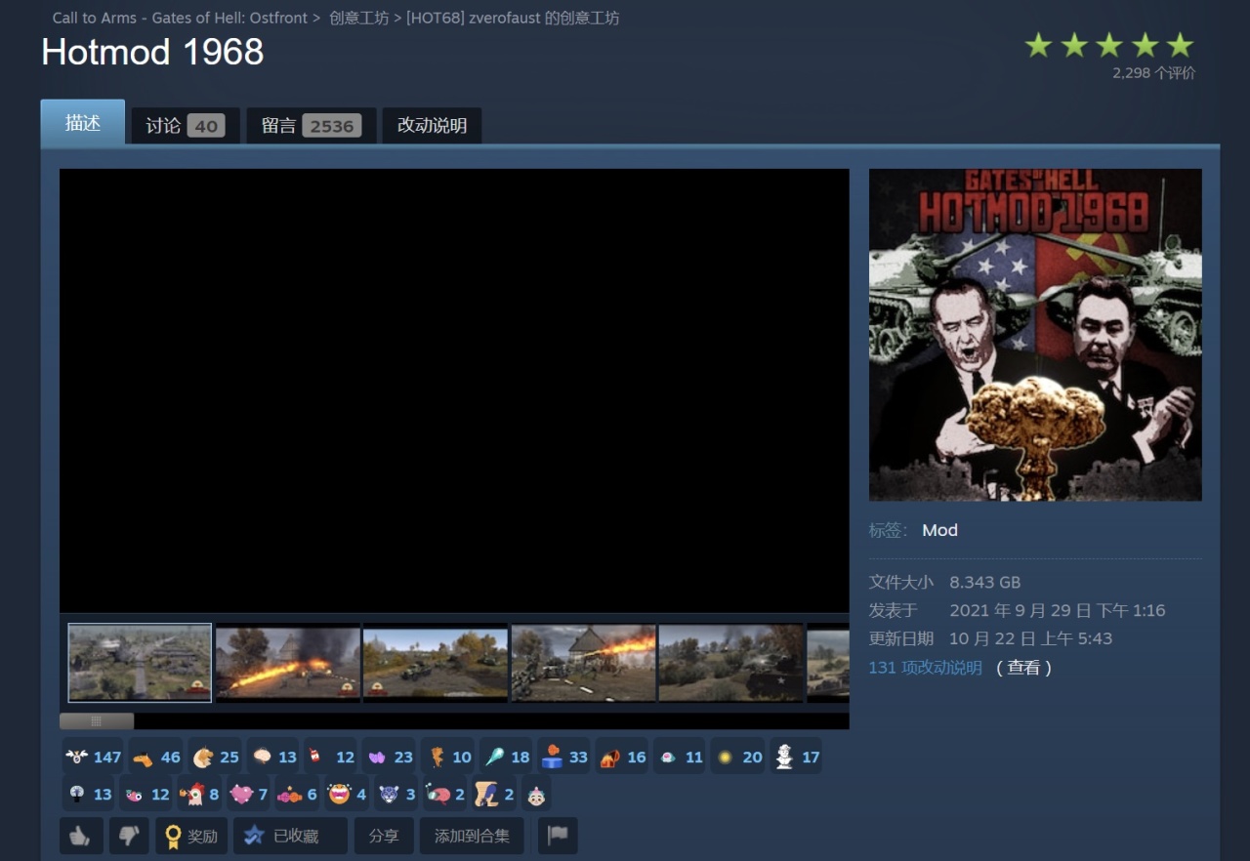This screenshot has width=1250, height=861.
Task: Click the Hotmod 1968 cover artwork image
Action: click(1035, 335)
